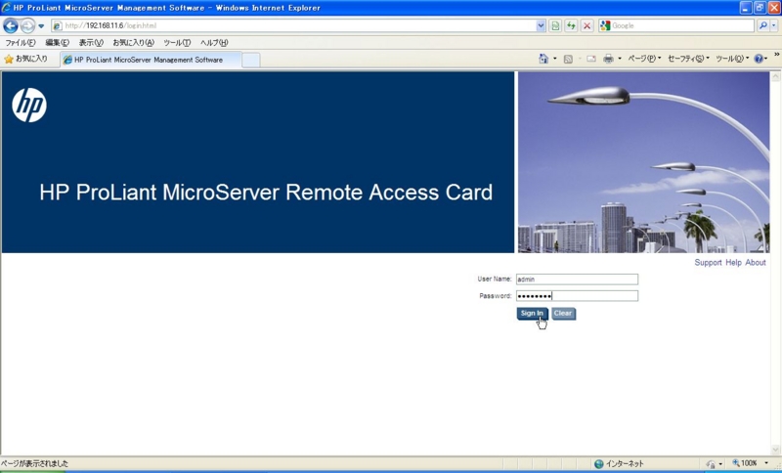Open the お気に入り(A) menu
The image size is (782, 473).
coord(133,43)
